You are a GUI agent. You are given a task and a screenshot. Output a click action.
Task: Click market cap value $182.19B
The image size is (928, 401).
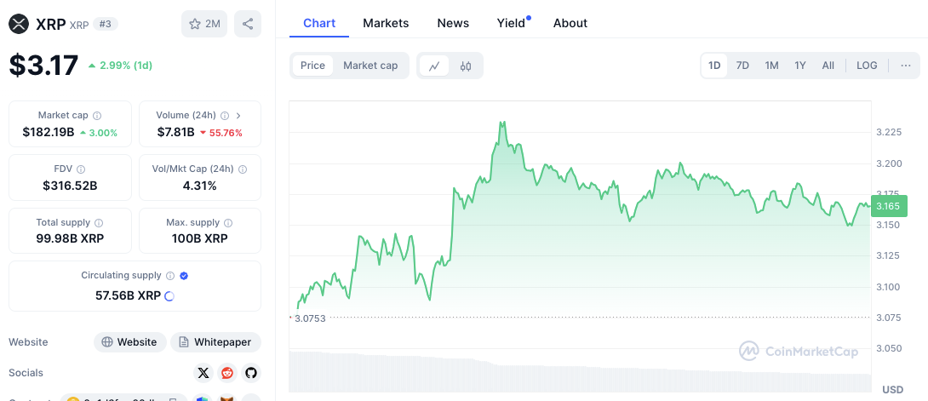49,133
